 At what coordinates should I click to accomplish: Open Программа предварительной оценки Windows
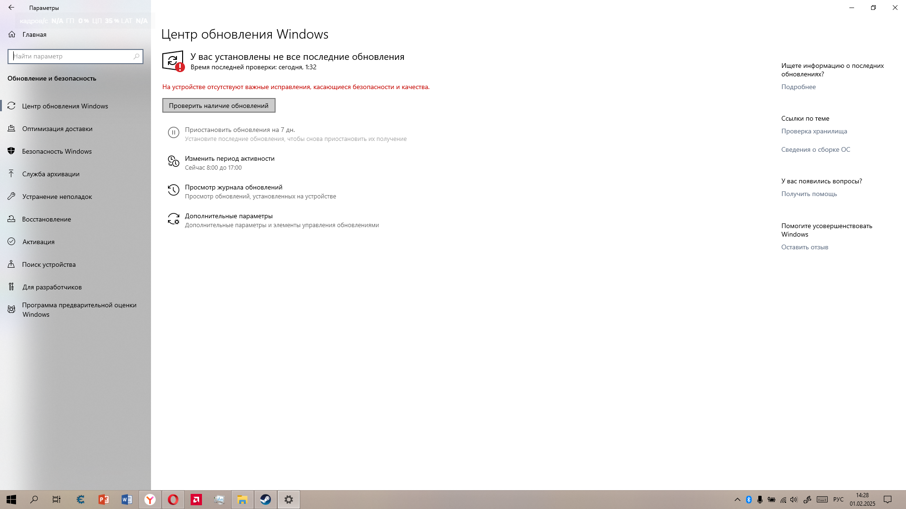tap(75, 310)
